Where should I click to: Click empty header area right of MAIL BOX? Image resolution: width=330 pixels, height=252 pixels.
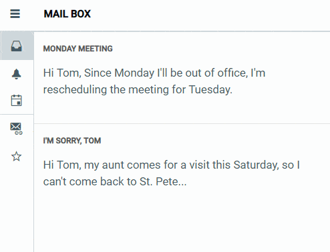(209, 15)
